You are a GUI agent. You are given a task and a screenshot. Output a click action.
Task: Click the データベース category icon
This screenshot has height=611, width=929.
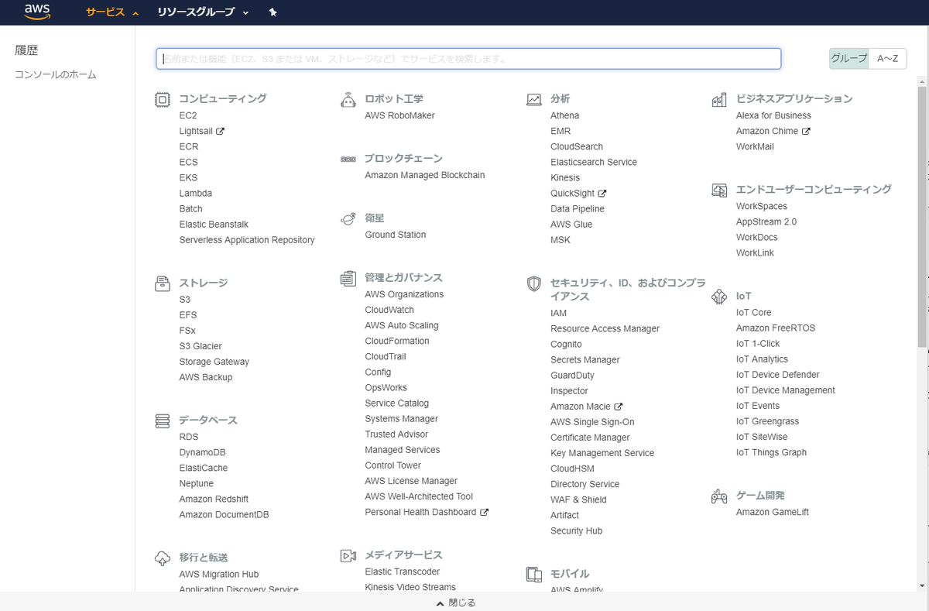coord(163,420)
